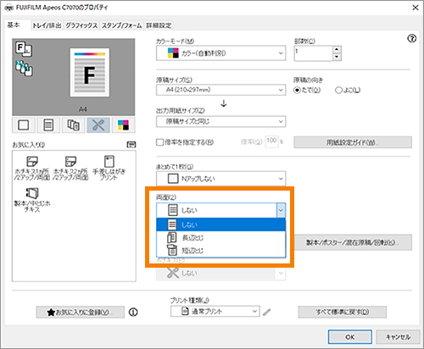Choose 長辺とじ in duplex list

220,238
